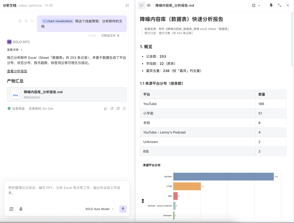294x223 pixels.
Task: Attach a file with the paperclip icon
Action: (x=21, y=209)
